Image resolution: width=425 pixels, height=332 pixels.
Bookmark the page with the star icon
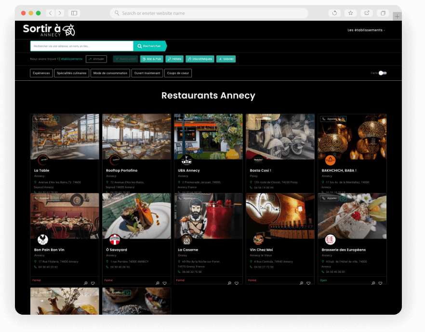[x=350, y=13]
